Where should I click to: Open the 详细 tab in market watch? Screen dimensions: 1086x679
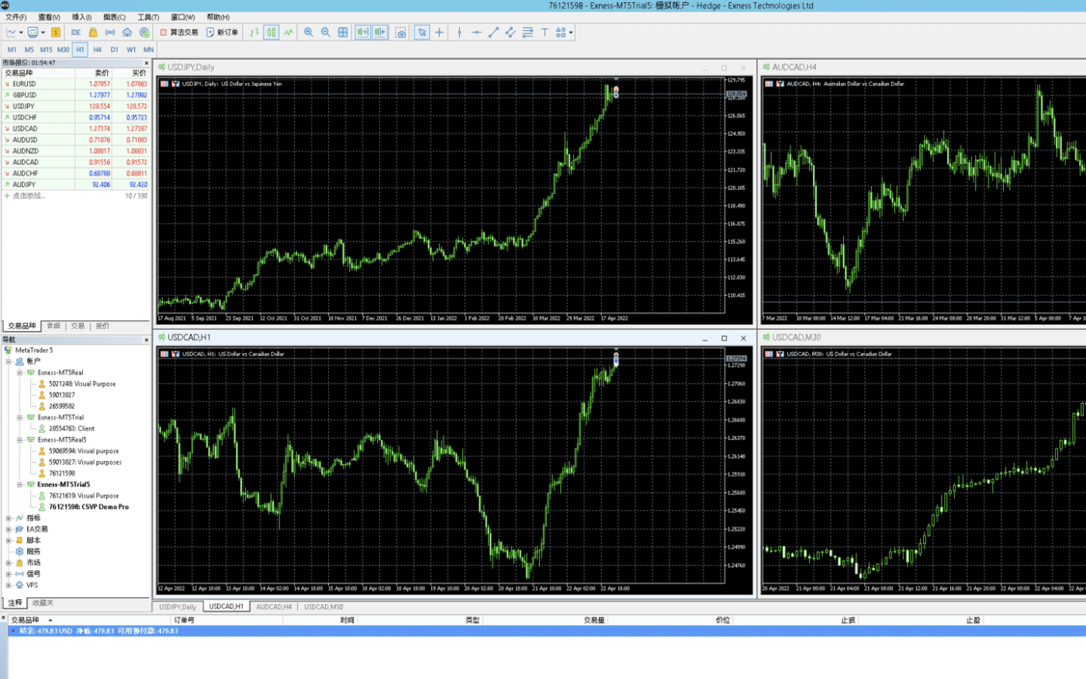point(54,326)
